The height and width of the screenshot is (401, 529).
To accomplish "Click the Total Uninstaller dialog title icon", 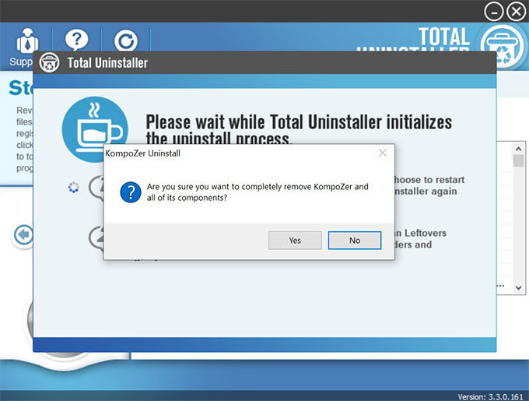I will 49,63.
